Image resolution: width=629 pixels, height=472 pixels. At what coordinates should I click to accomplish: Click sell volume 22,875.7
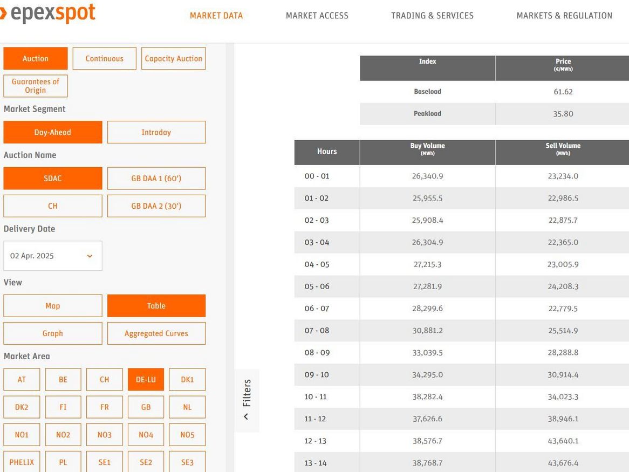point(563,220)
